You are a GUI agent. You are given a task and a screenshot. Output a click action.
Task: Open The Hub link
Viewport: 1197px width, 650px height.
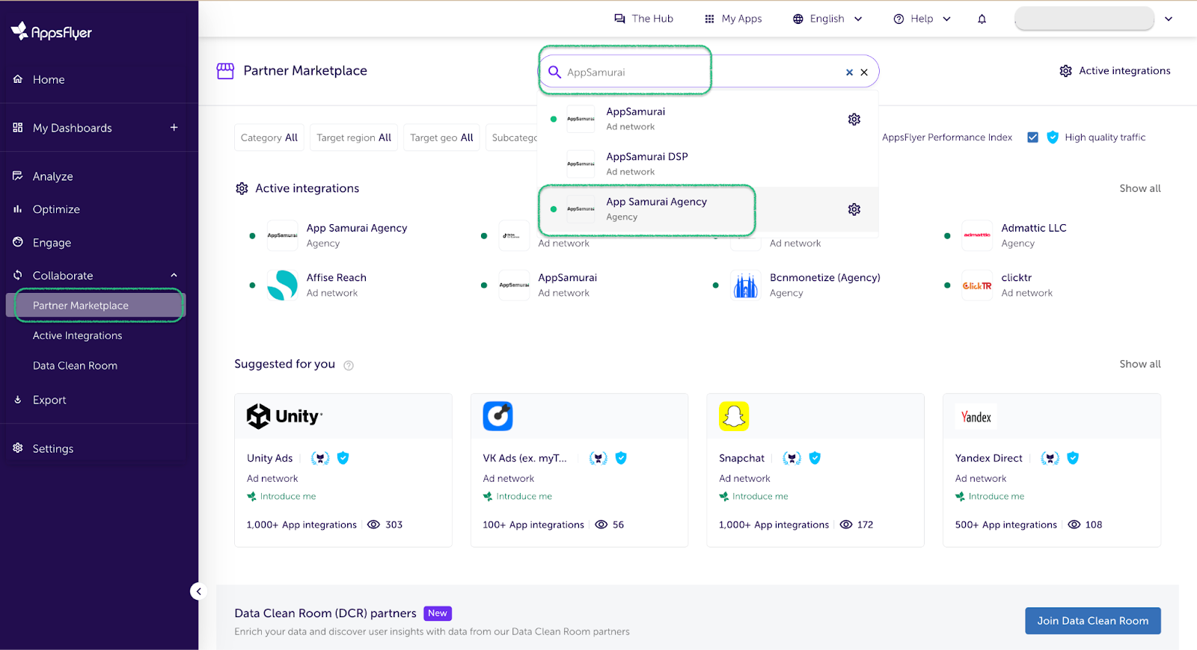(x=643, y=19)
